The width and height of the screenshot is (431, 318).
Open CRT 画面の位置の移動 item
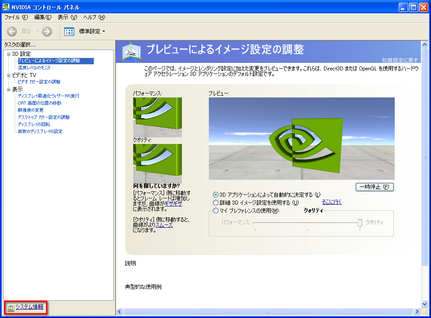(x=39, y=103)
